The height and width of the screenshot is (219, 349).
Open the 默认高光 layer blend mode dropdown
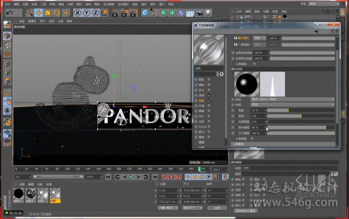coord(259,38)
